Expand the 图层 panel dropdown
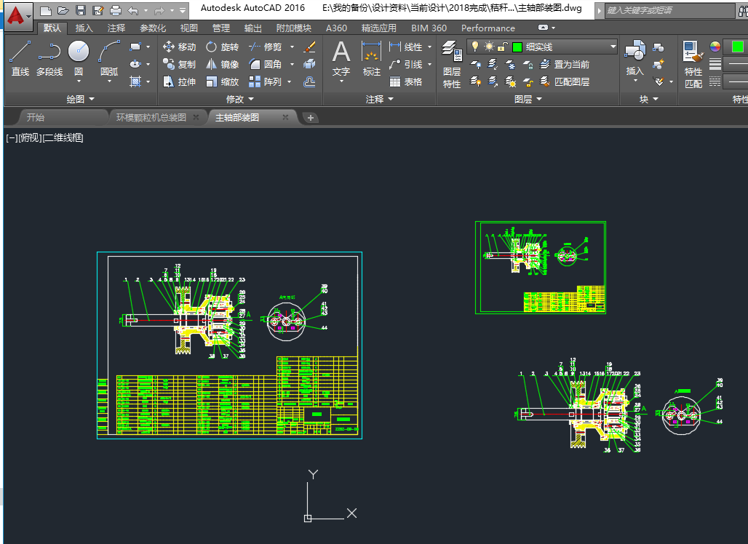The width and height of the screenshot is (748, 544). click(x=528, y=99)
